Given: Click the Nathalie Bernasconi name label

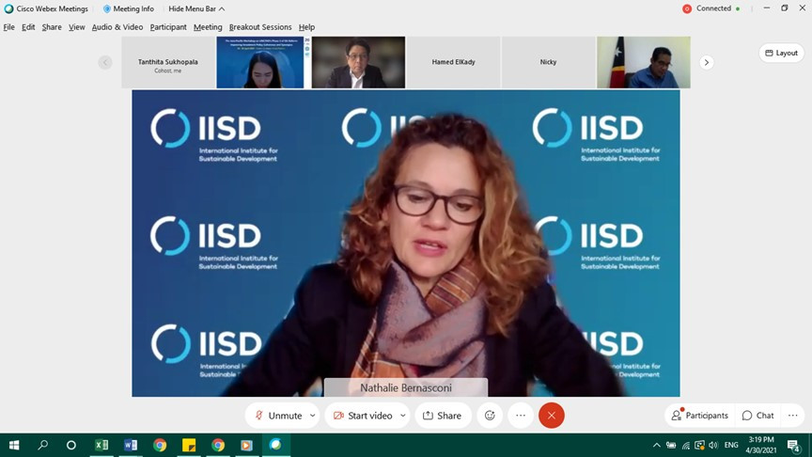Looking at the screenshot, I should (x=406, y=387).
